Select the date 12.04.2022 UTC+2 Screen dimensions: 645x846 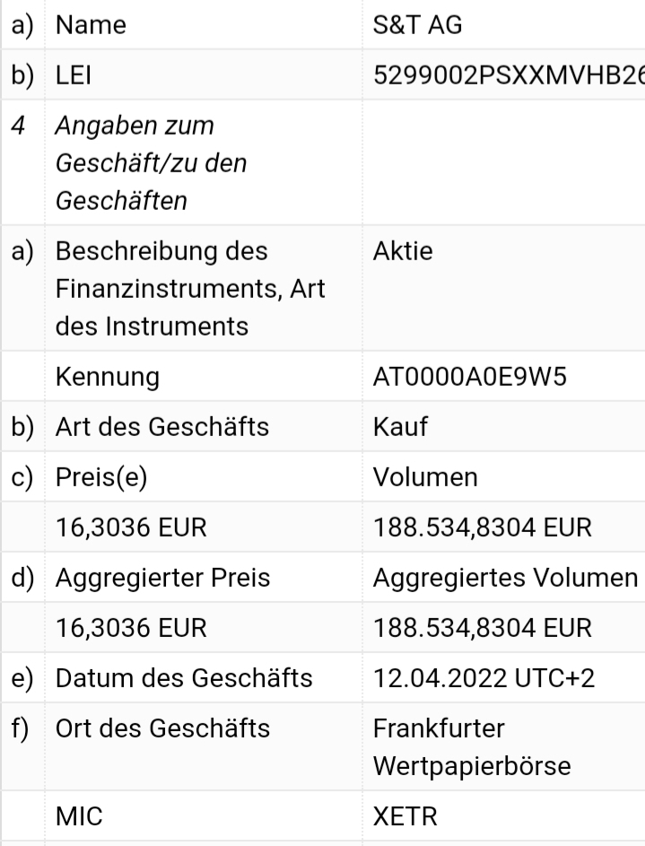point(481,677)
